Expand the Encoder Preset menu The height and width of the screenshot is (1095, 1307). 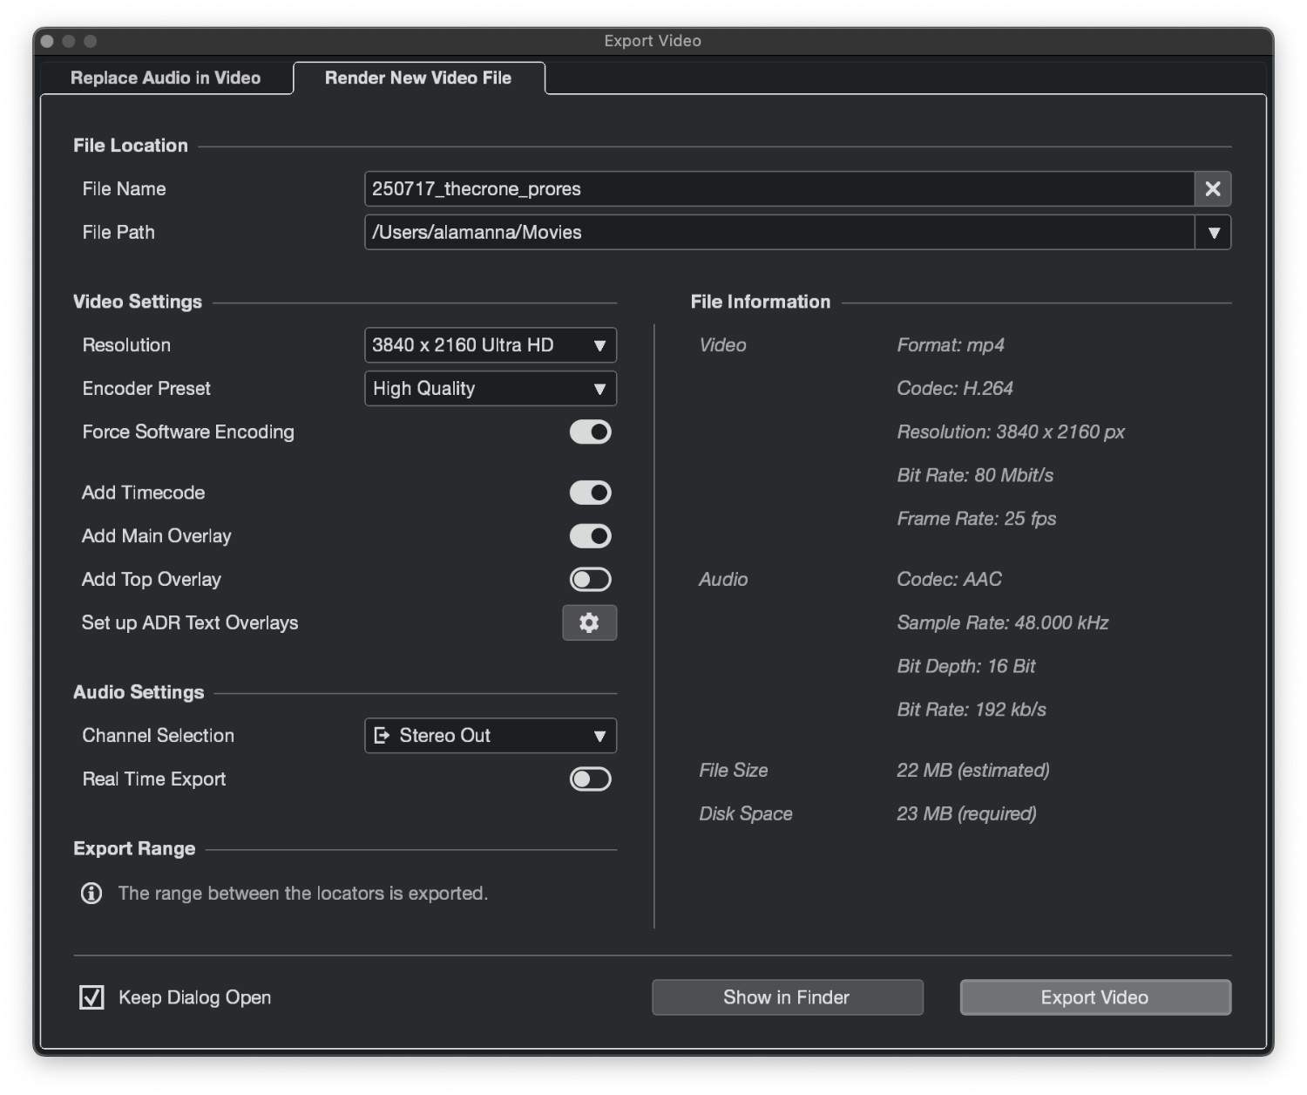point(490,389)
